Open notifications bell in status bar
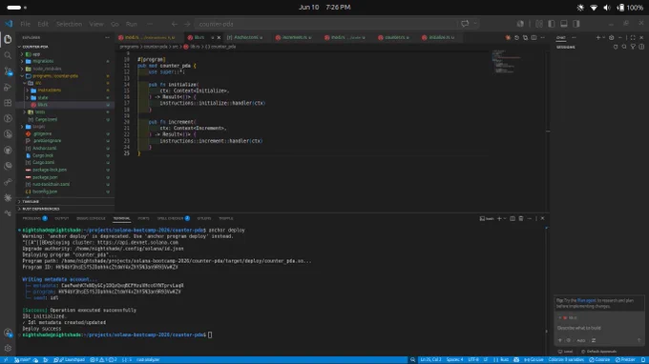This screenshot has height=364, width=649. pyautogui.click(x=642, y=360)
